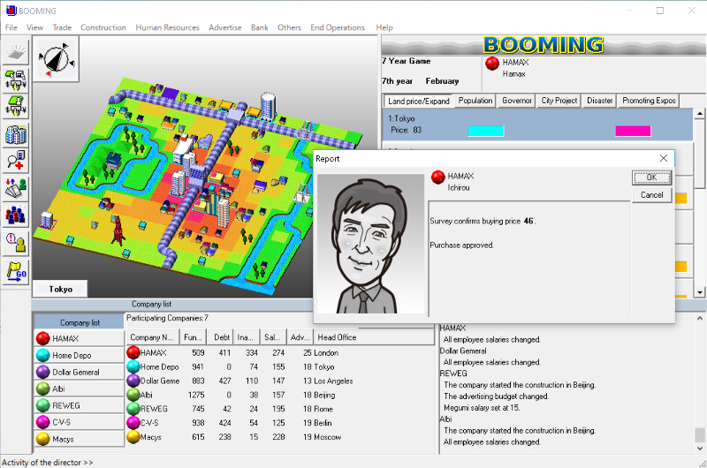Click the cyan bar in Tokyo row

(485, 131)
